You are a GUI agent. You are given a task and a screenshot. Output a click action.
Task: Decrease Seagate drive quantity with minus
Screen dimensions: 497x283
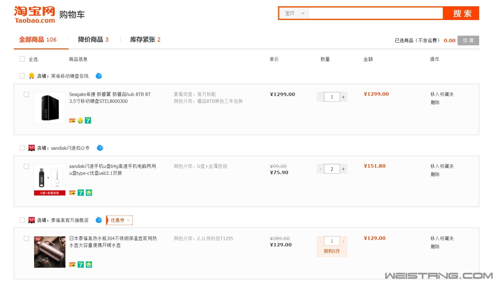pyautogui.click(x=320, y=97)
